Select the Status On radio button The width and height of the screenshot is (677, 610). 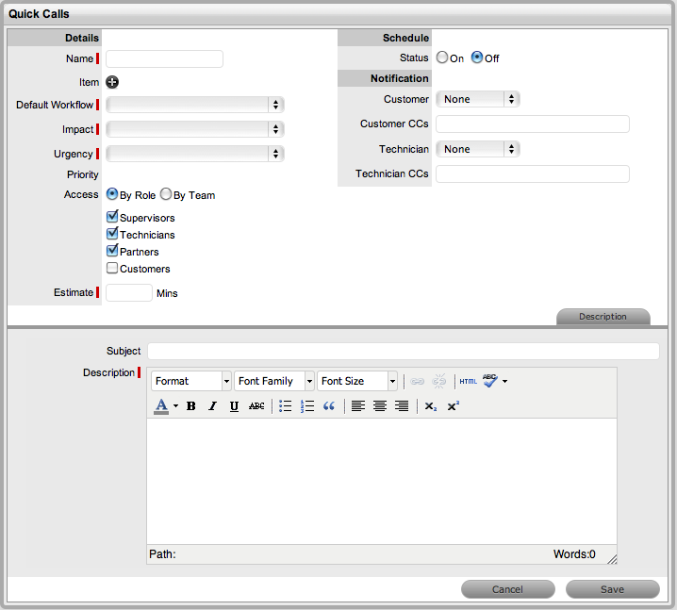442,58
